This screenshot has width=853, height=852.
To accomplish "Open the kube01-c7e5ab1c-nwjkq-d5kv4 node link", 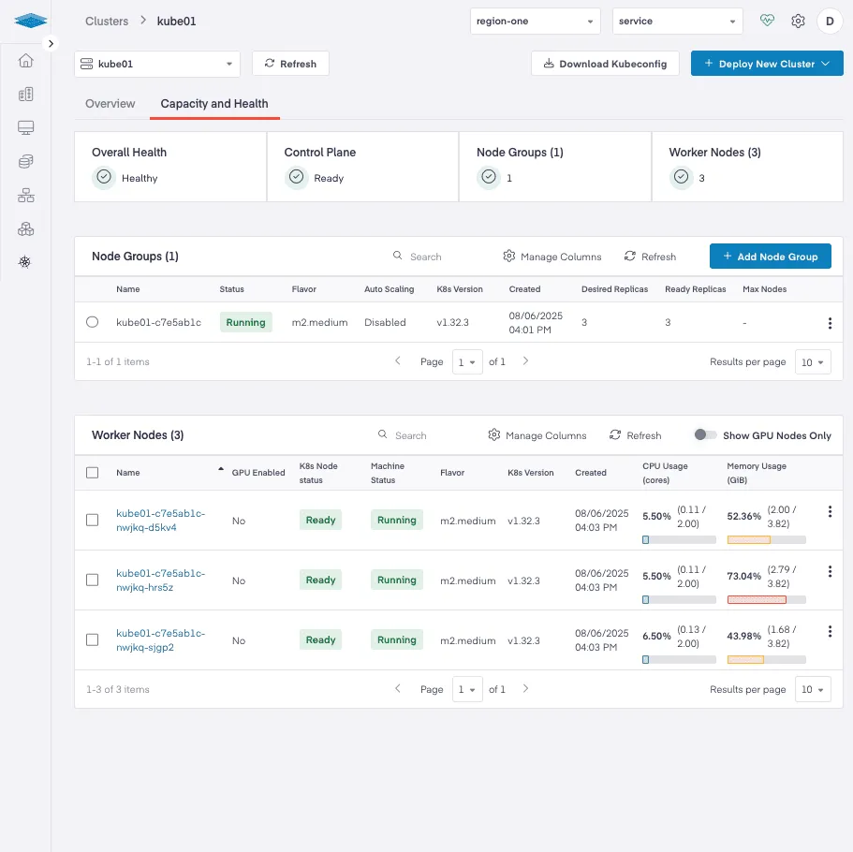I will point(160,521).
